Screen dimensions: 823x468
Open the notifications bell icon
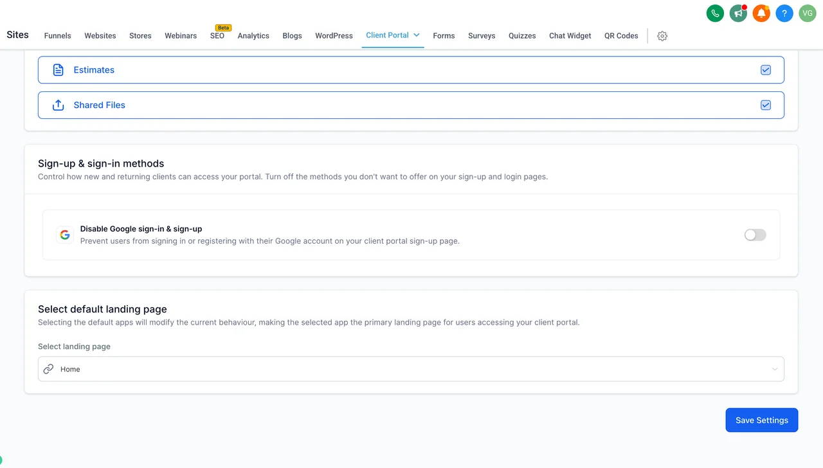point(761,13)
